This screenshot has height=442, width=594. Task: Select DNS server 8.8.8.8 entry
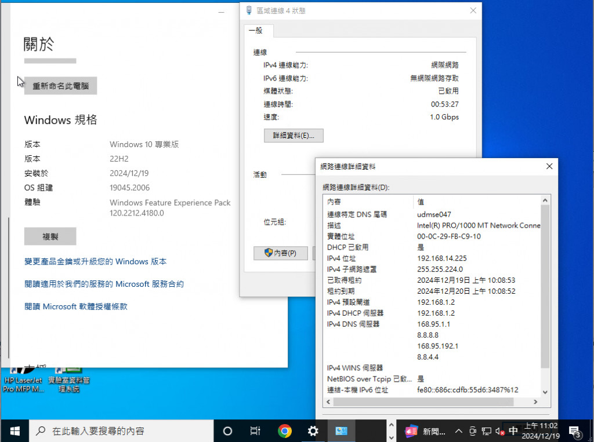tap(428, 335)
